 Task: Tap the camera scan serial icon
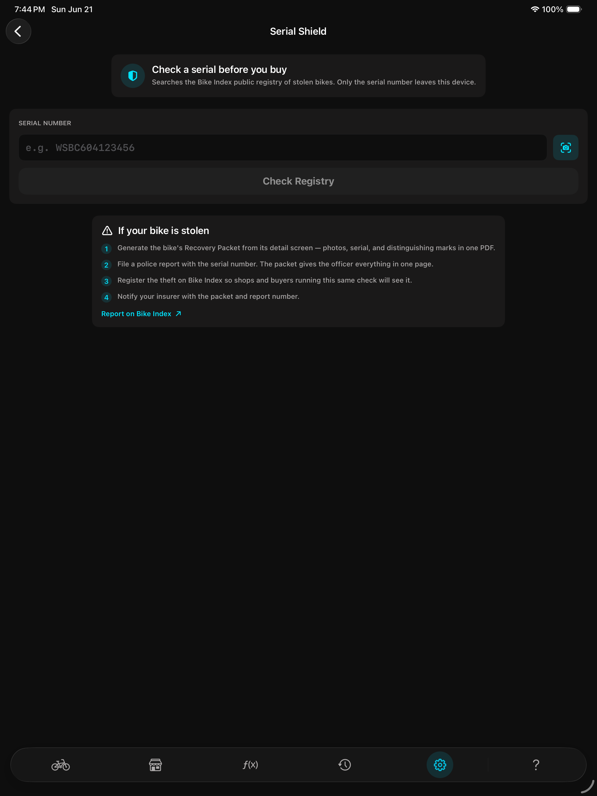pos(565,148)
